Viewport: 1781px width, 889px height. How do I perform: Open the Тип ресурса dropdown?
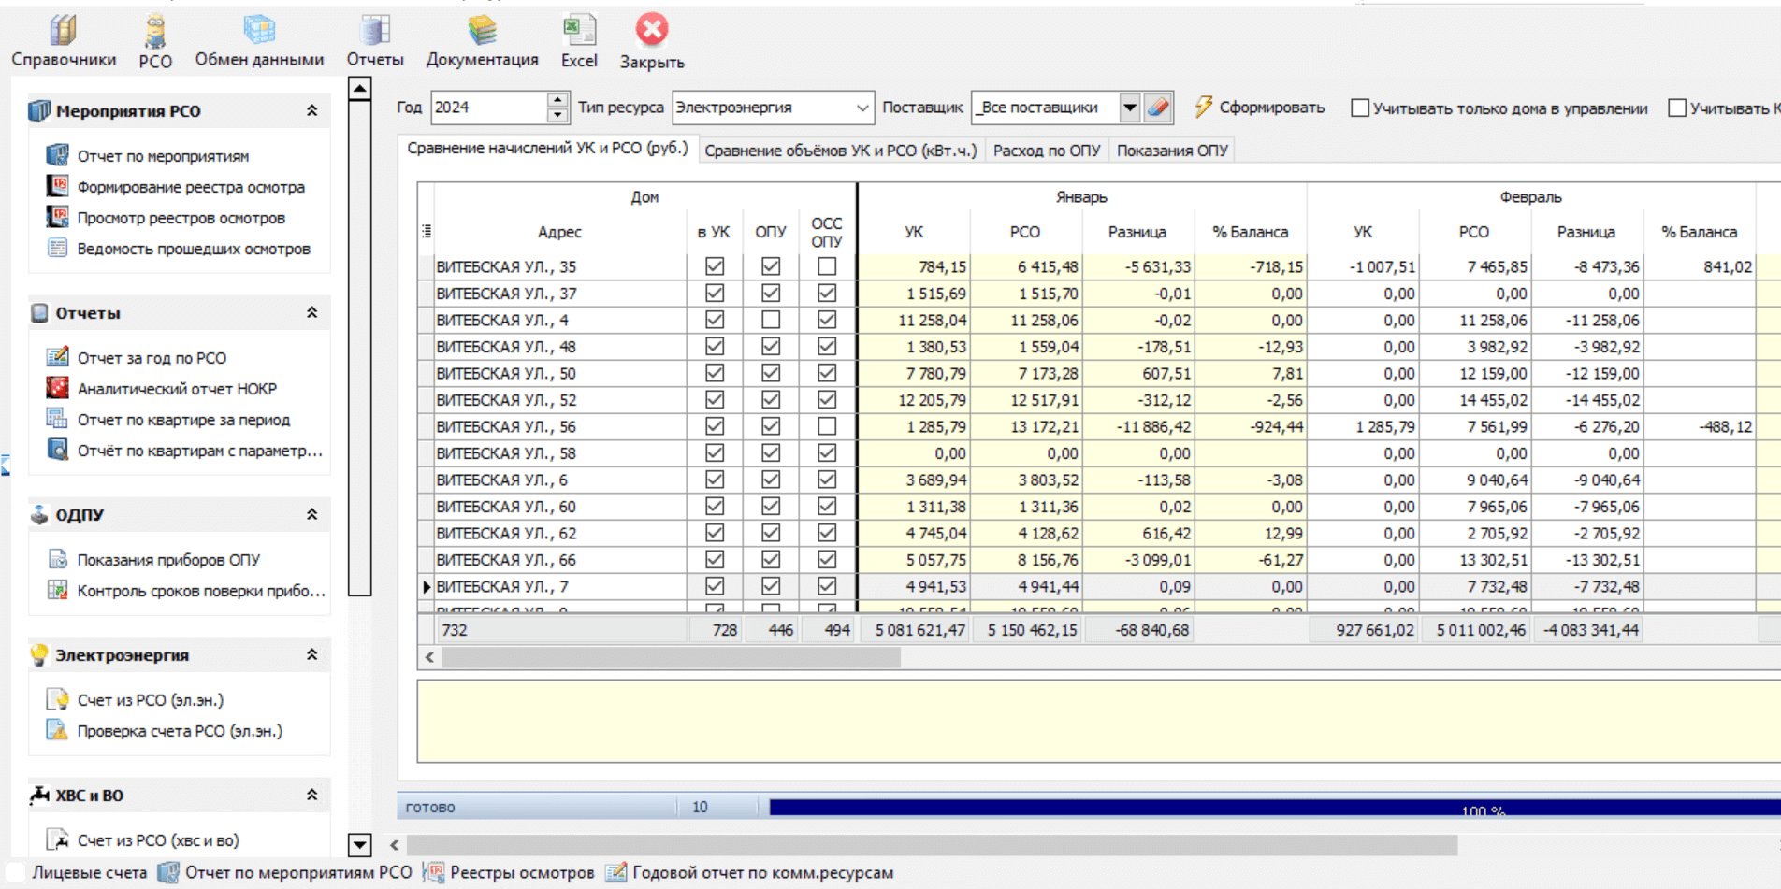click(862, 108)
